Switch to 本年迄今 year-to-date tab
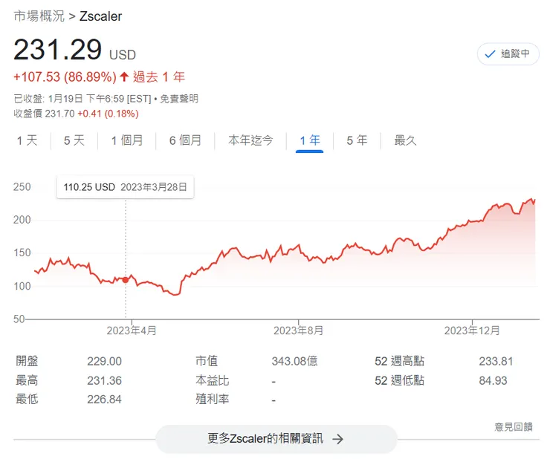This screenshot has width=550, height=459. [x=250, y=140]
